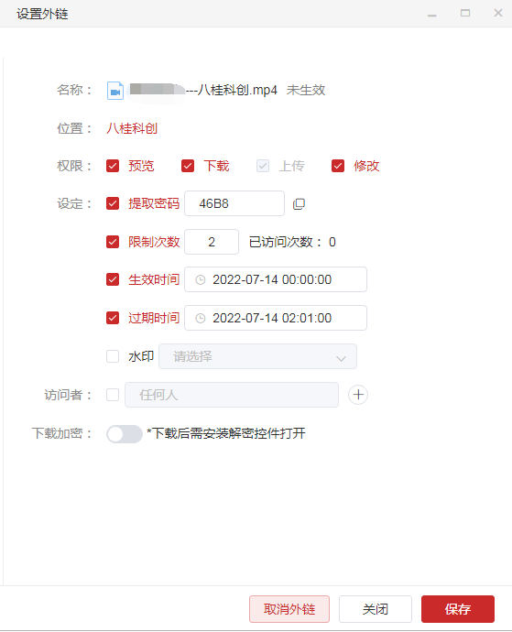
Task: Uncheck the 预览 permission checkbox
Action: coord(113,166)
